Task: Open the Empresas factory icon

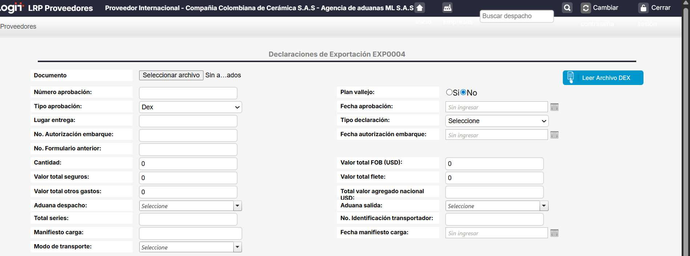Action: (447, 8)
